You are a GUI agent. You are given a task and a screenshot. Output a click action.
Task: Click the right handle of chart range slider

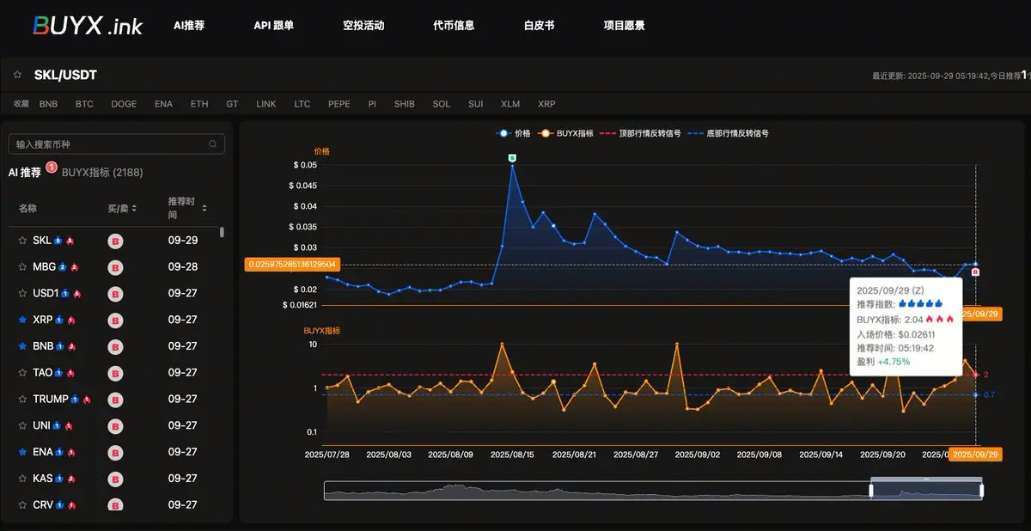point(981,491)
